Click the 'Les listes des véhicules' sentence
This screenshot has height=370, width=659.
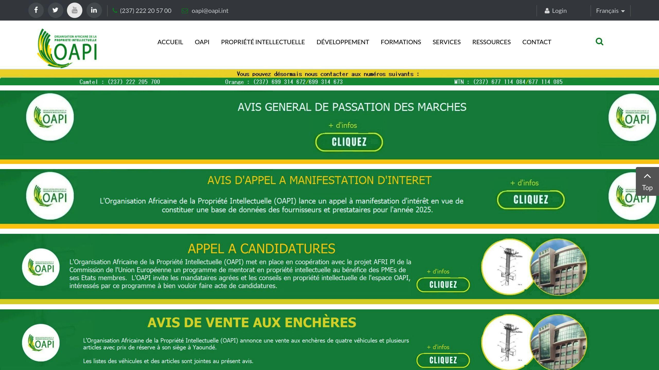(168, 361)
